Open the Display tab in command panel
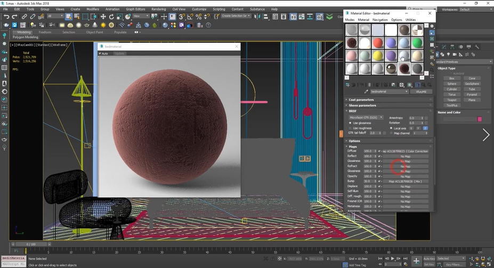The height and width of the screenshot is (268, 494). tap(469, 46)
